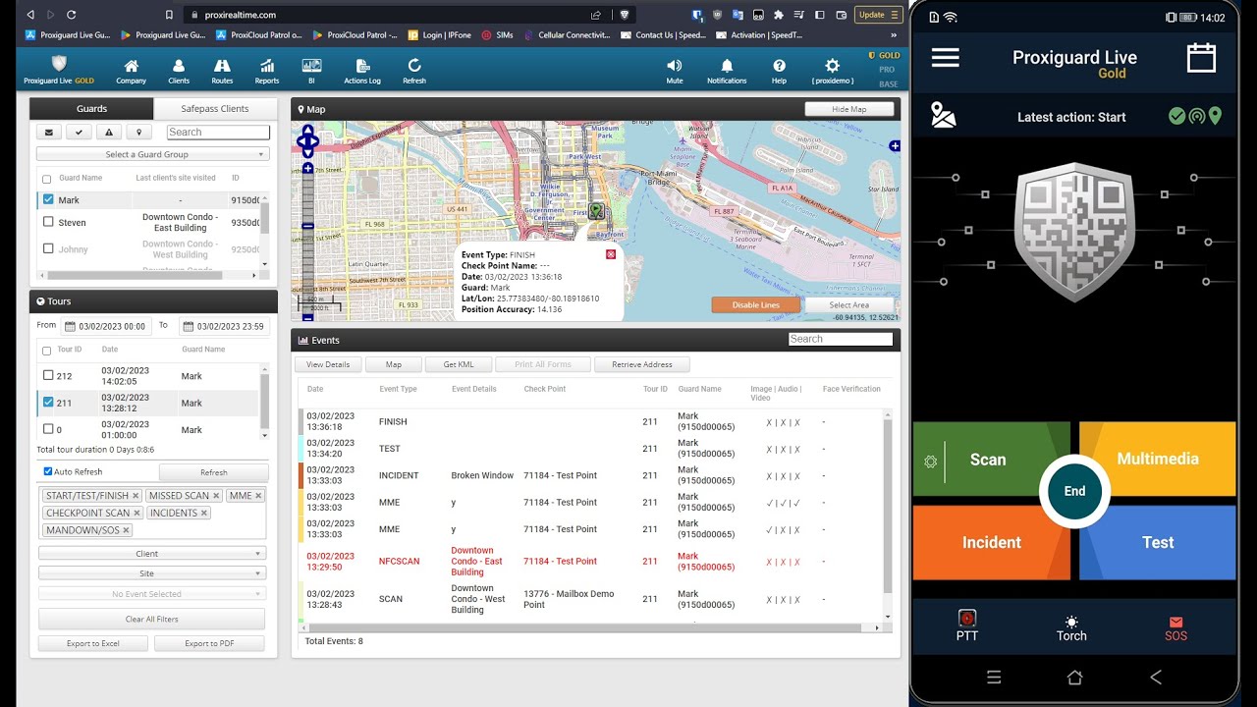Click the Disable Lines button
This screenshot has width=1257, height=707.
[756, 304]
